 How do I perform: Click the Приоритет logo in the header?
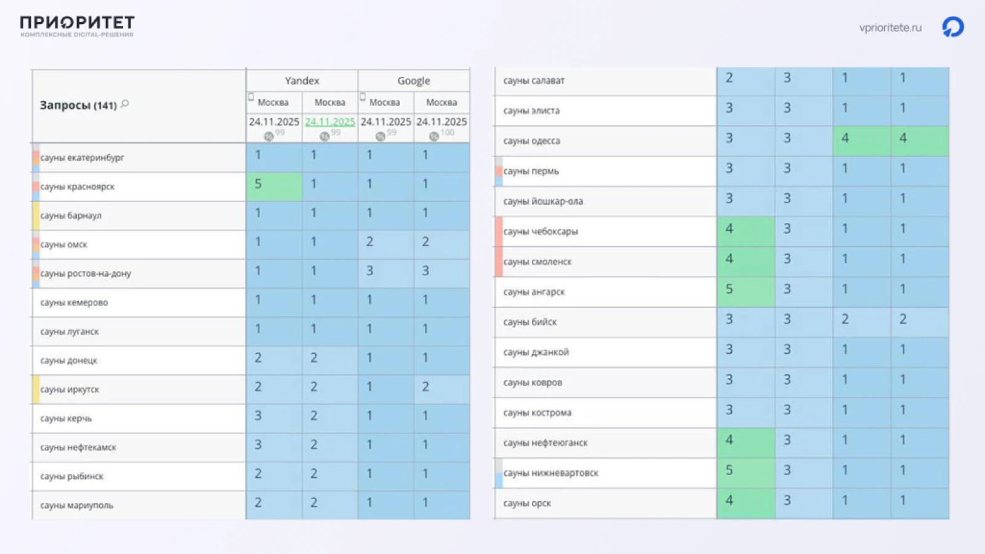point(77,26)
